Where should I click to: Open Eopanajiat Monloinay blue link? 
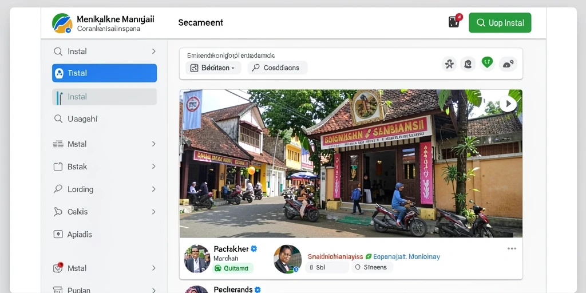(407, 257)
